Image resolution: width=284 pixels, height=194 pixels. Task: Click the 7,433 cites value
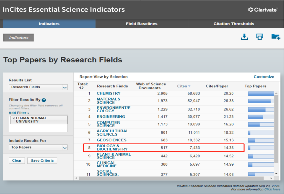tap(195, 148)
